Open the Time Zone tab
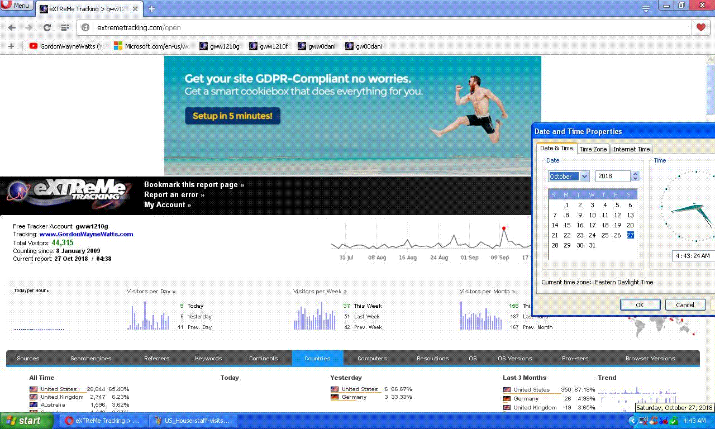Image resolution: width=715 pixels, height=429 pixels. [x=593, y=149]
